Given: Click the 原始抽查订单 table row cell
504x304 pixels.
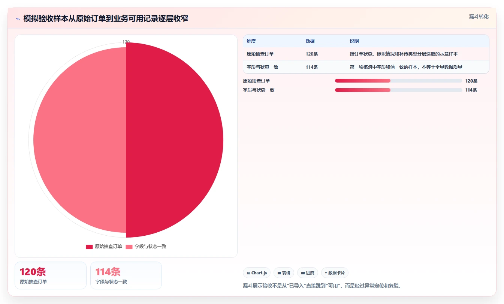Looking at the screenshot, I should 260,54.
